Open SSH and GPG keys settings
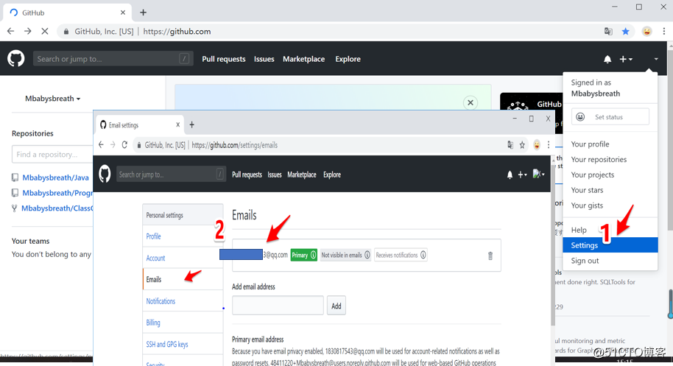The height and width of the screenshot is (366, 673). pyautogui.click(x=167, y=344)
